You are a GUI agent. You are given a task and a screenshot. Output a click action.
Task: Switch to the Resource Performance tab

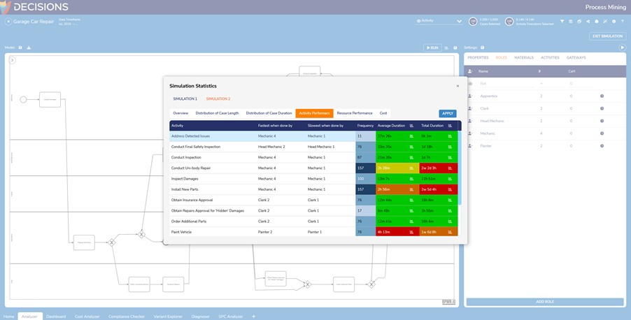point(354,113)
